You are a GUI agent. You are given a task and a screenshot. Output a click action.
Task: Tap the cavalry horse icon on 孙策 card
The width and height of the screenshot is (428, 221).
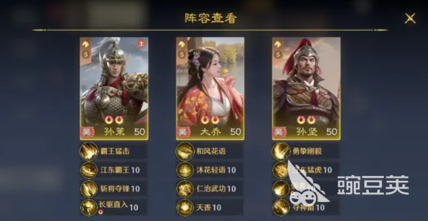(86, 44)
